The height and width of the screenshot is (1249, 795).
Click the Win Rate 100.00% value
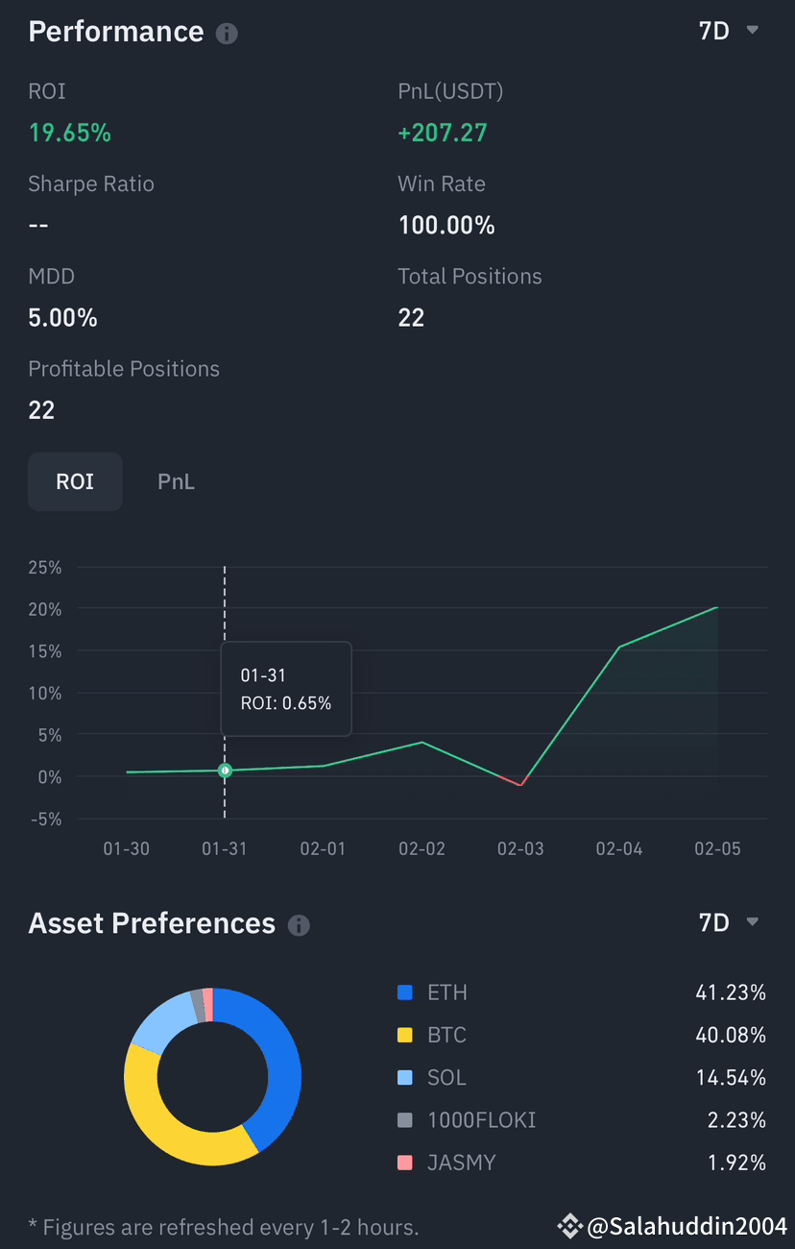click(x=446, y=225)
